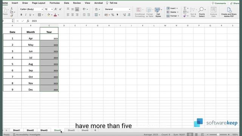Apply Percent Style format
This screenshot has width=242, height=136.
[x=113, y=15]
